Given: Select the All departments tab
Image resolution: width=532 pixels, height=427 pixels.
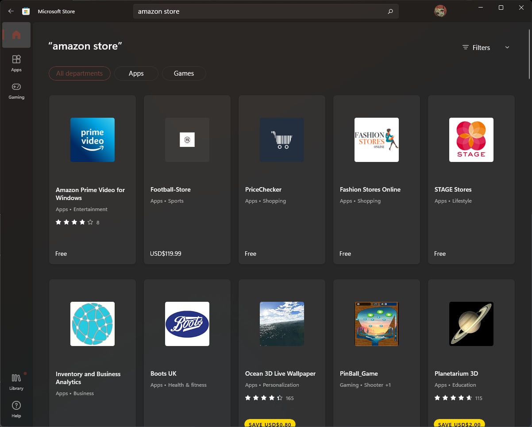Looking at the screenshot, I should click(x=79, y=73).
